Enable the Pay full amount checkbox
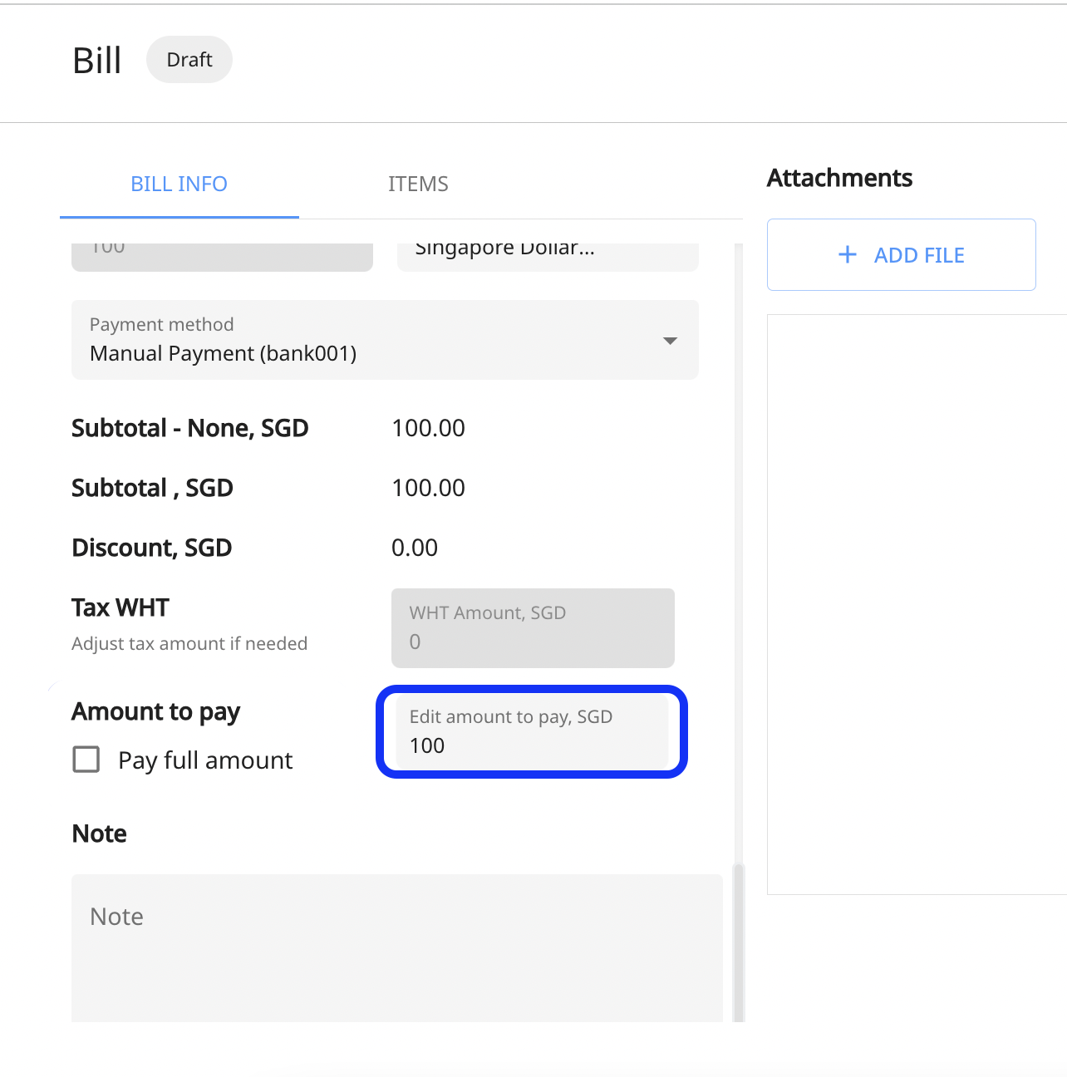The width and height of the screenshot is (1067, 1077). pyautogui.click(x=86, y=759)
